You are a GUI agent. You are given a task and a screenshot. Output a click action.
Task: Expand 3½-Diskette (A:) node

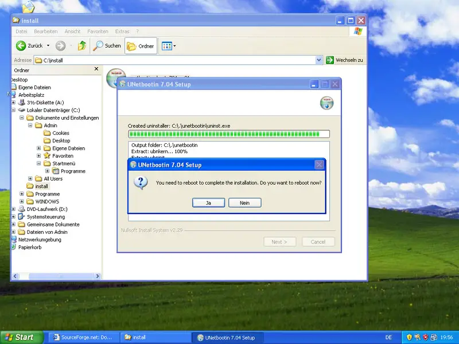pos(13,103)
